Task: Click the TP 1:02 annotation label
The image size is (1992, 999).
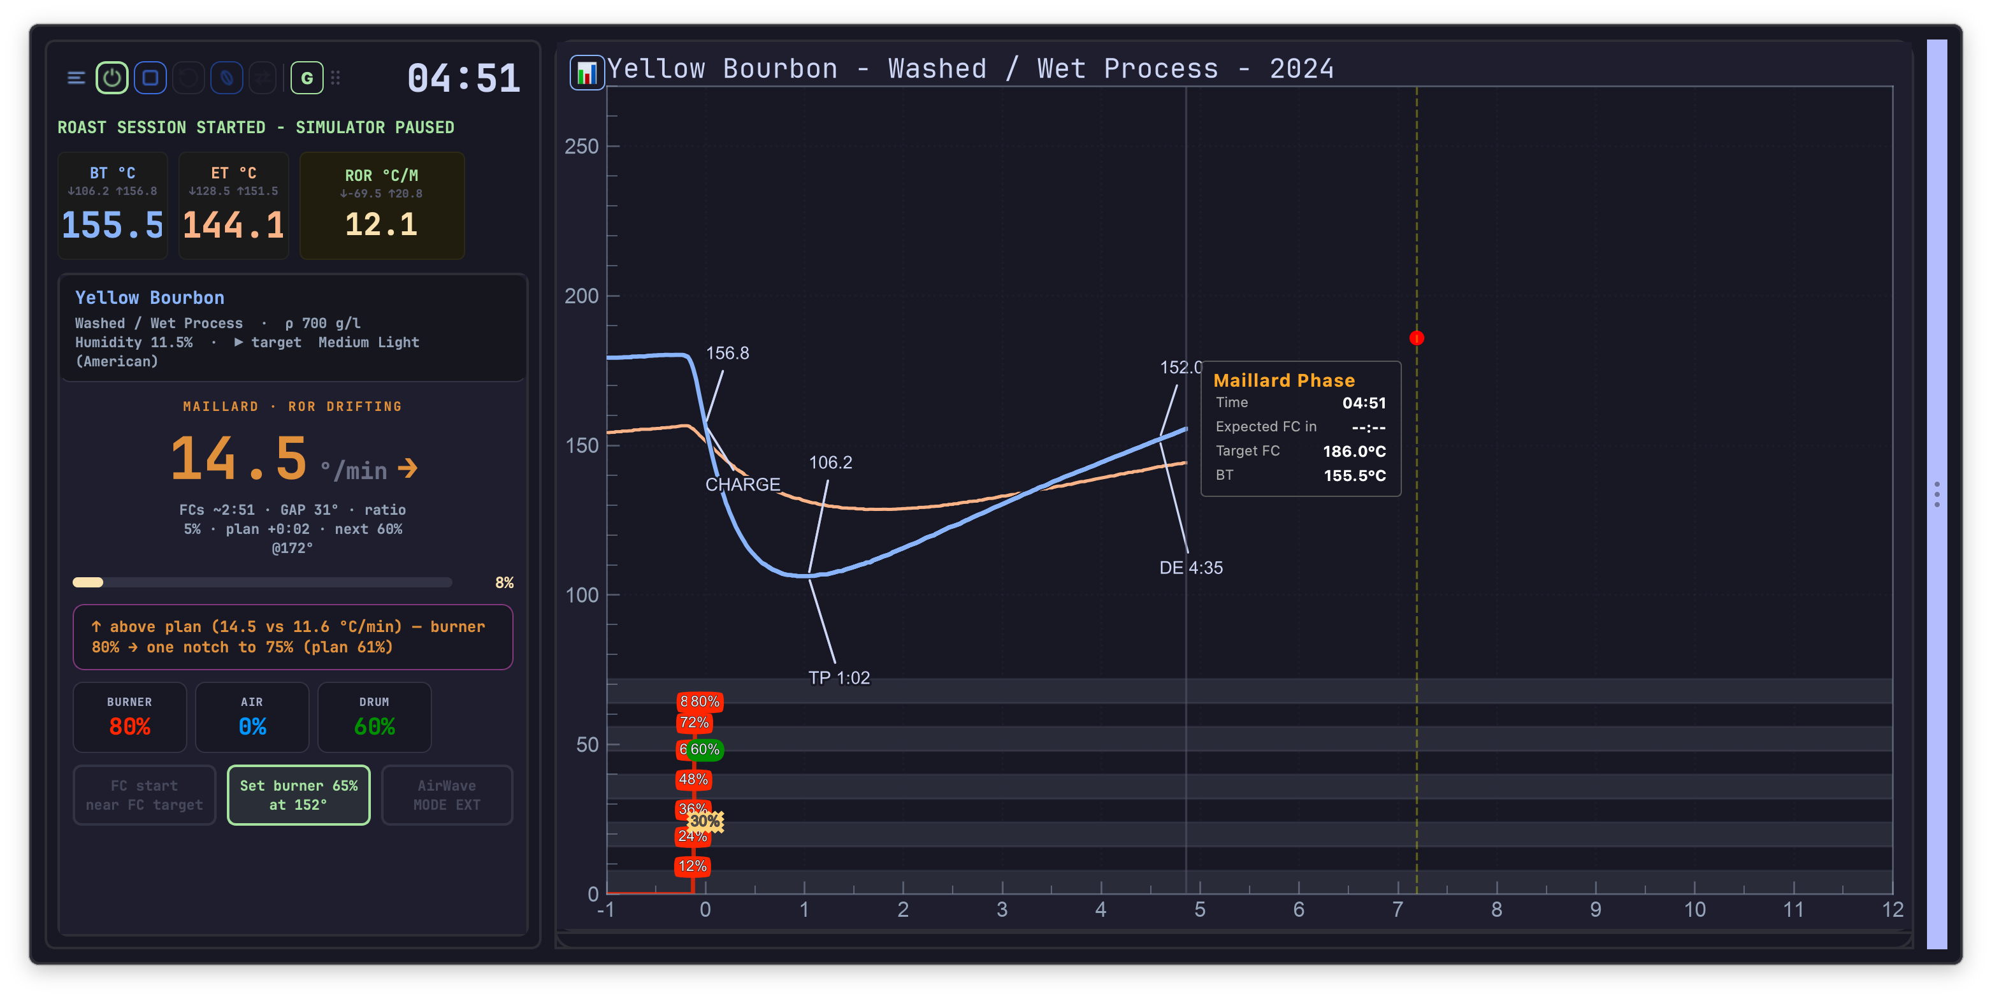Action: click(x=839, y=678)
